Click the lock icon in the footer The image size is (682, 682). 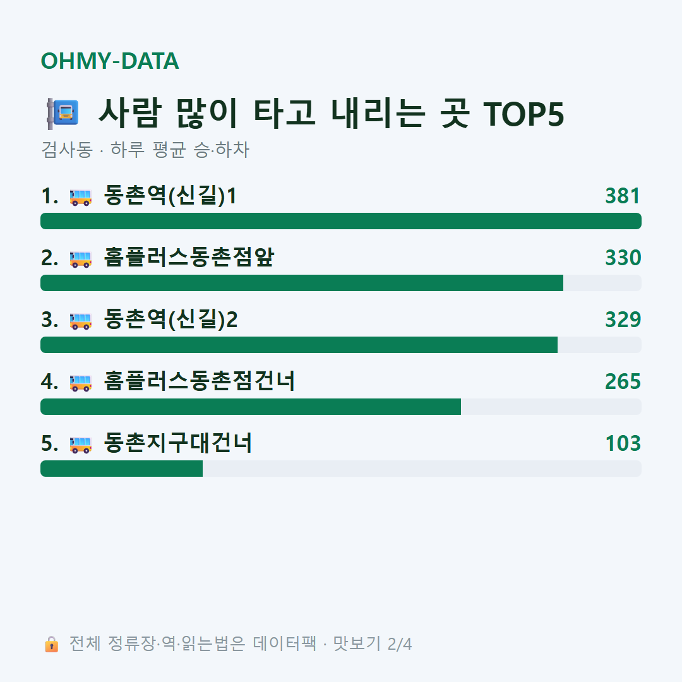tap(52, 644)
